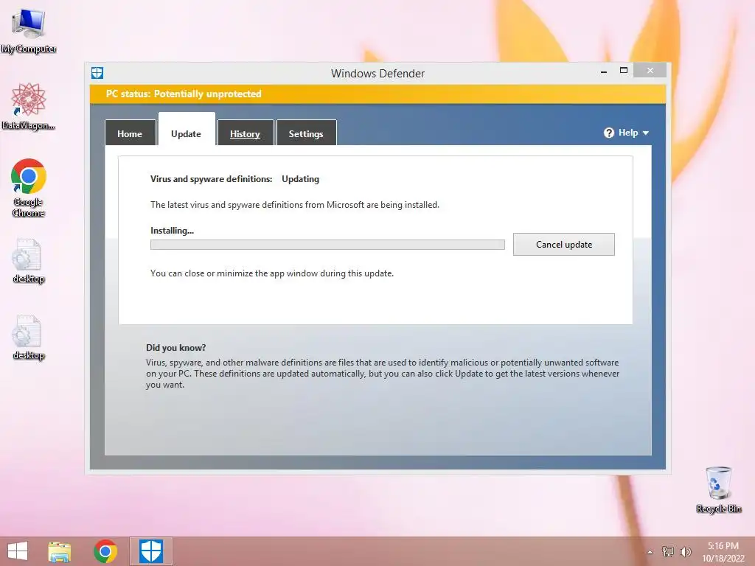Screen dimensions: 755x566
Task: Cancel the definitions update
Action: (564, 245)
